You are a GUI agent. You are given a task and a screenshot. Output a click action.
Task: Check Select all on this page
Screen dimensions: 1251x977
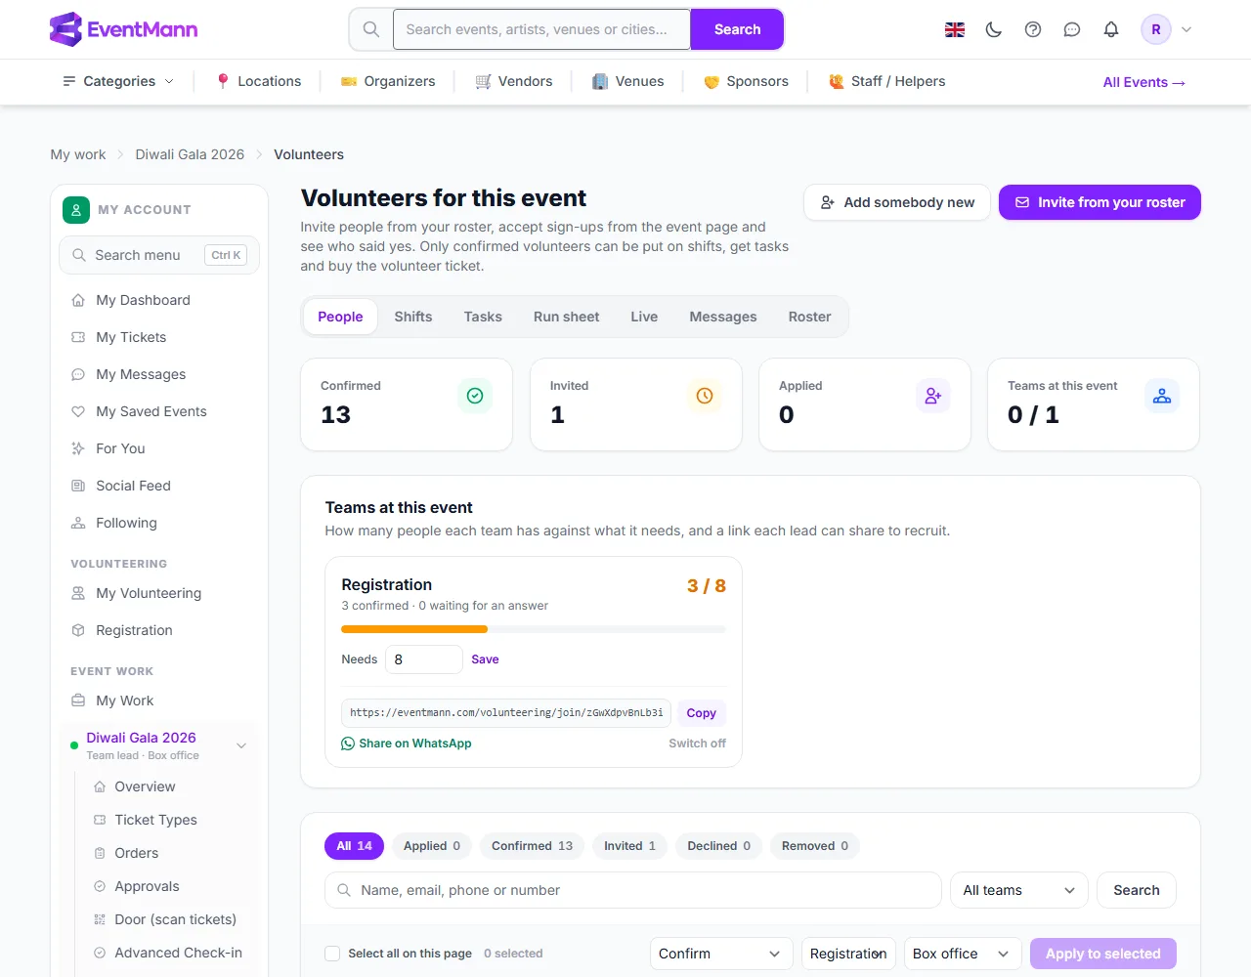(x=332, y=954)
